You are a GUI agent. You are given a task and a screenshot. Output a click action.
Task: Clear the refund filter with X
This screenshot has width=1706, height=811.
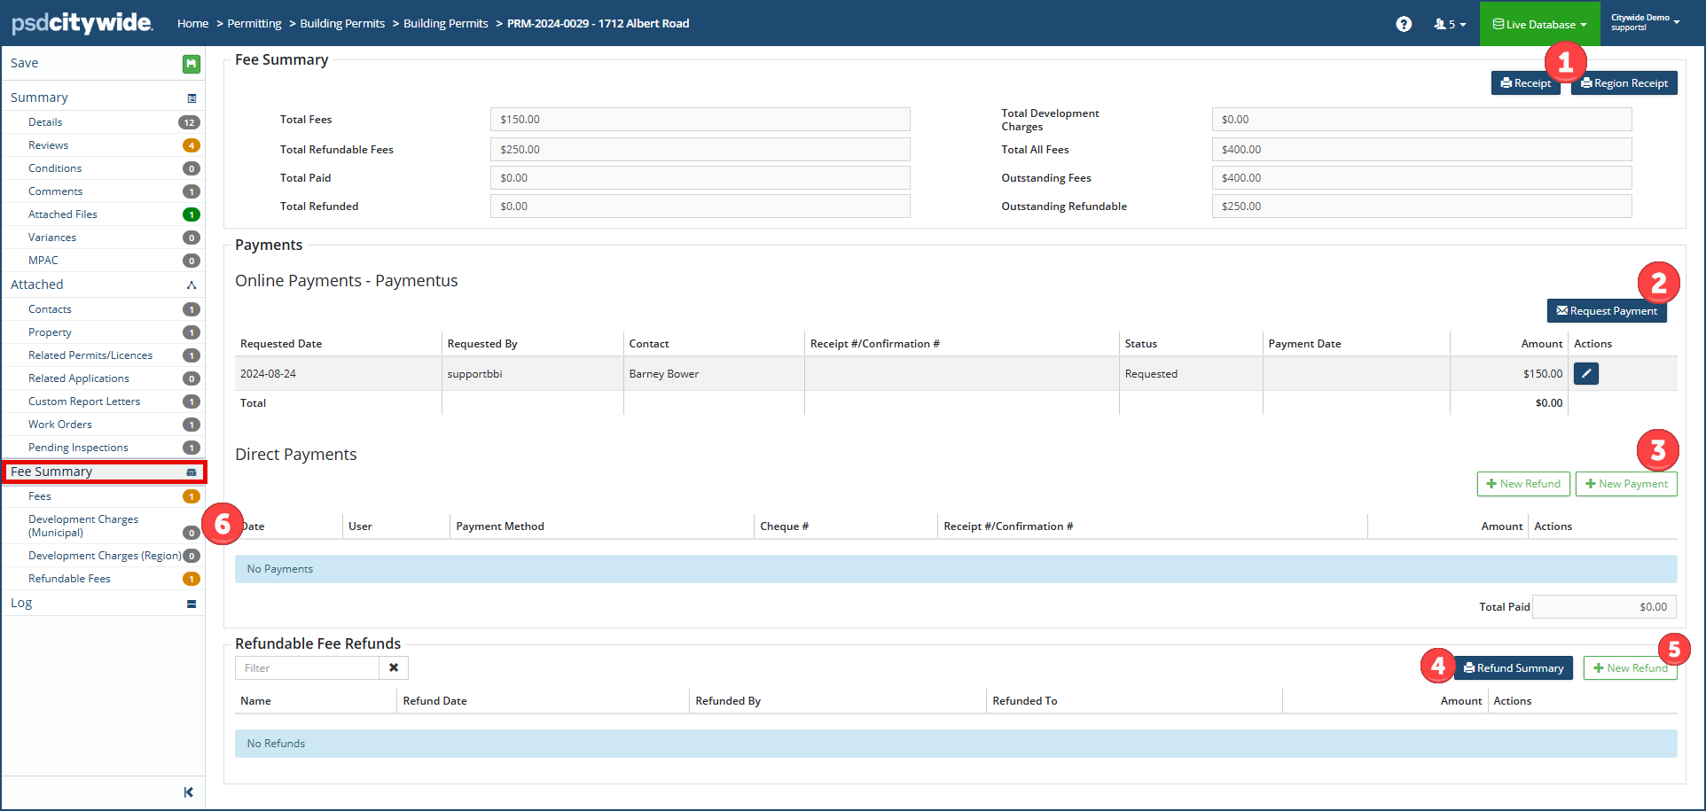click(394, 668)
